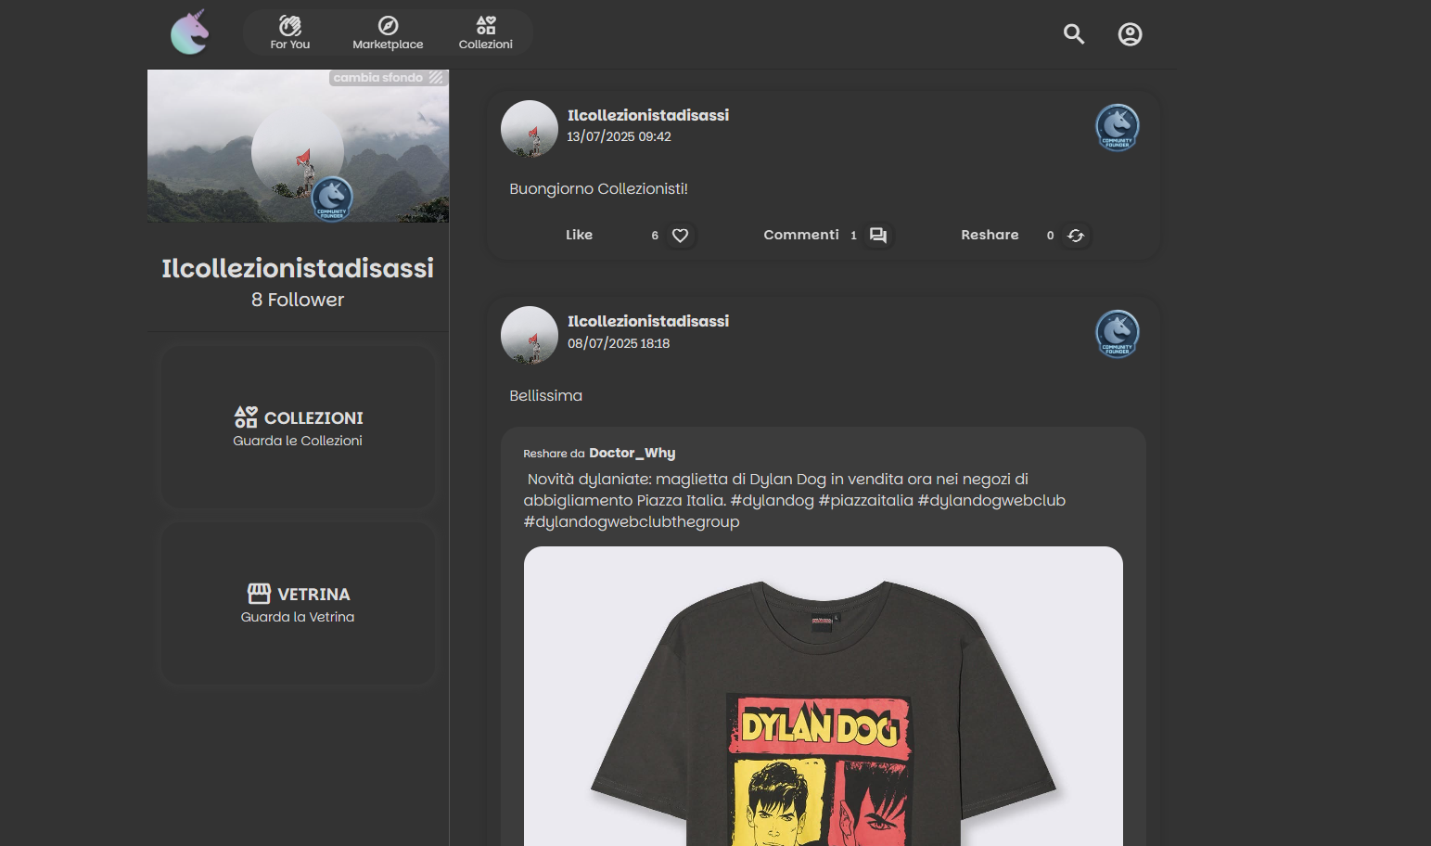The width and height of the screenshot is (1431, 846).
Task: Click the profile picture on the cover image
Action: pos(298,153)
